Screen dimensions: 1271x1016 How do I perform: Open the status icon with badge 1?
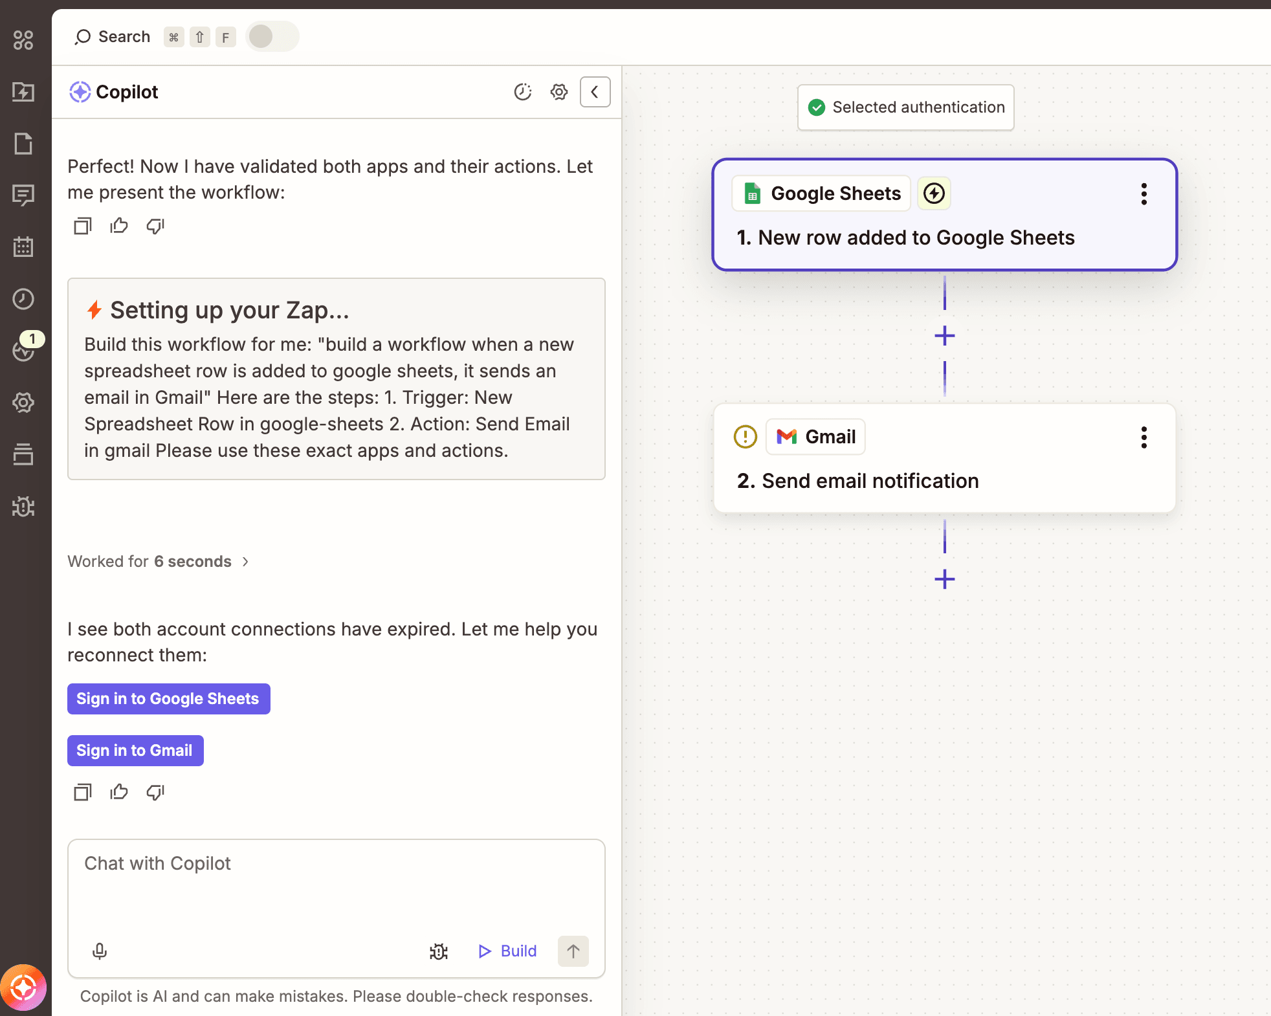pos(25,349)
